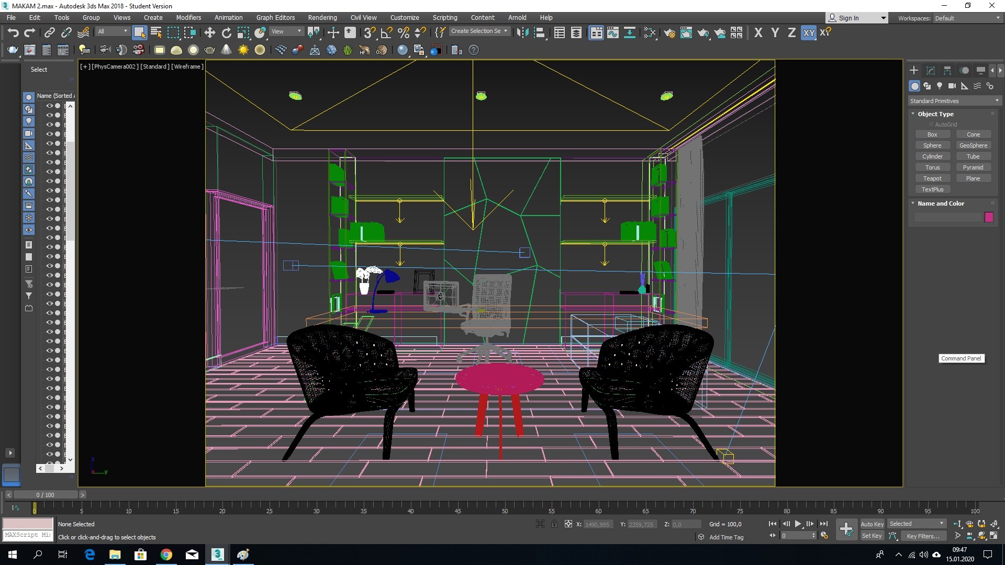Click the Align tool icon
1005x565 pixels.
[539, 33]
